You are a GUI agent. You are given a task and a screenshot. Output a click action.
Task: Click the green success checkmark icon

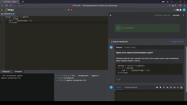pyautogui.click(x=118, y=28)
